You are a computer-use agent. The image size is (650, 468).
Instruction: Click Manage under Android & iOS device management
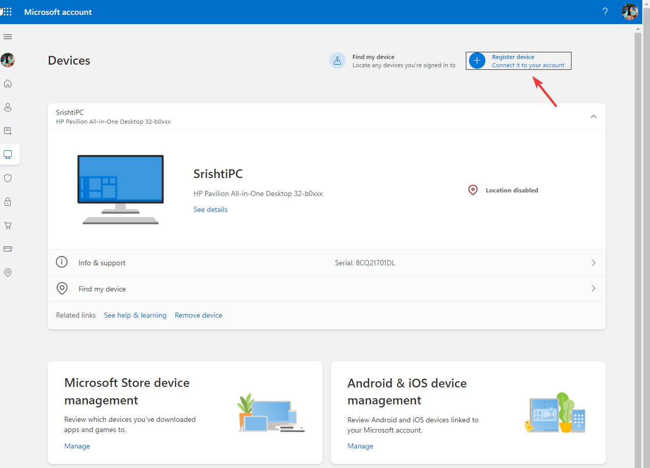pos(360,446)
